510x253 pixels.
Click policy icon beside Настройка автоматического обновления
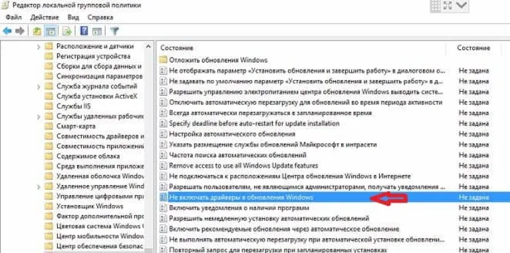click(x=163, y=134)
